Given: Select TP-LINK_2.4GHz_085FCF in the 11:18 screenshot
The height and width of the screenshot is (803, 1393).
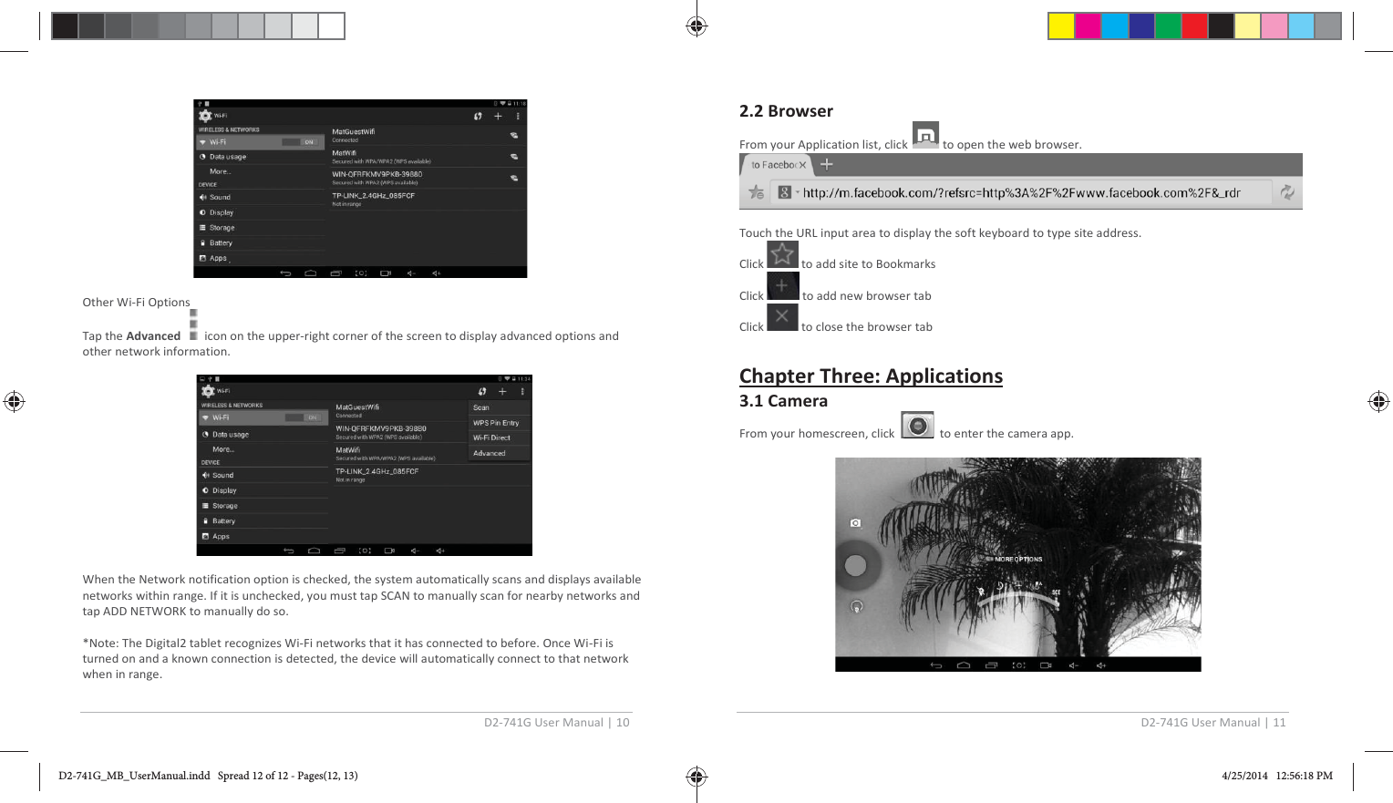Looking at the screenshot, I should 426,199.
